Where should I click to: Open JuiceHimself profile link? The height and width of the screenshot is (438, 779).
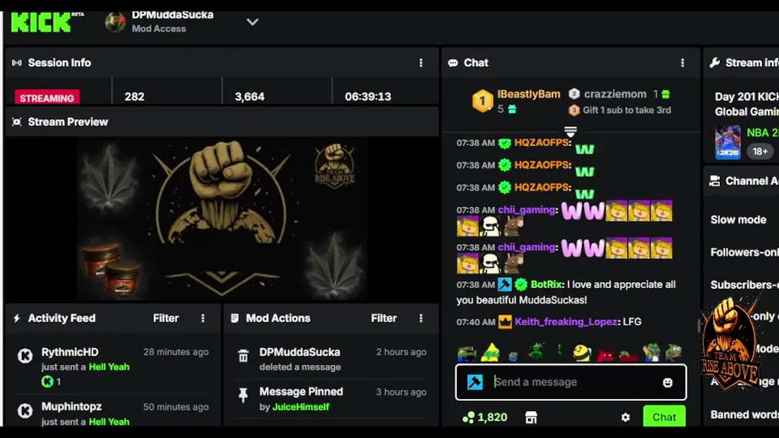click(301, 407)
